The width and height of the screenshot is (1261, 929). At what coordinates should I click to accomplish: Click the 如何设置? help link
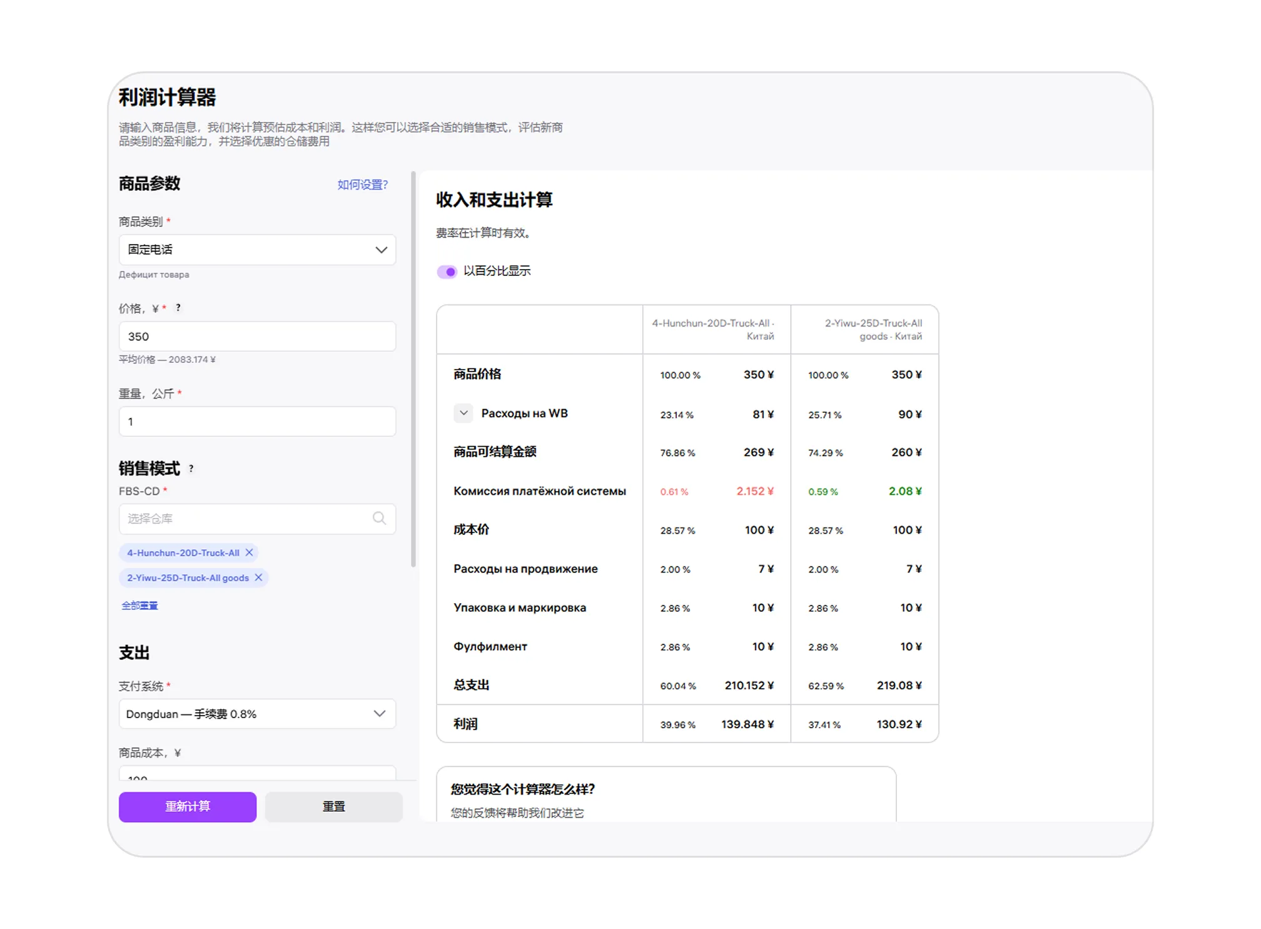pyautogui.click(x=363, y=185)
